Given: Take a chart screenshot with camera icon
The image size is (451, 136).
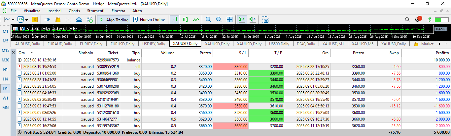Looking at the screenshot, I should [265, 20].
